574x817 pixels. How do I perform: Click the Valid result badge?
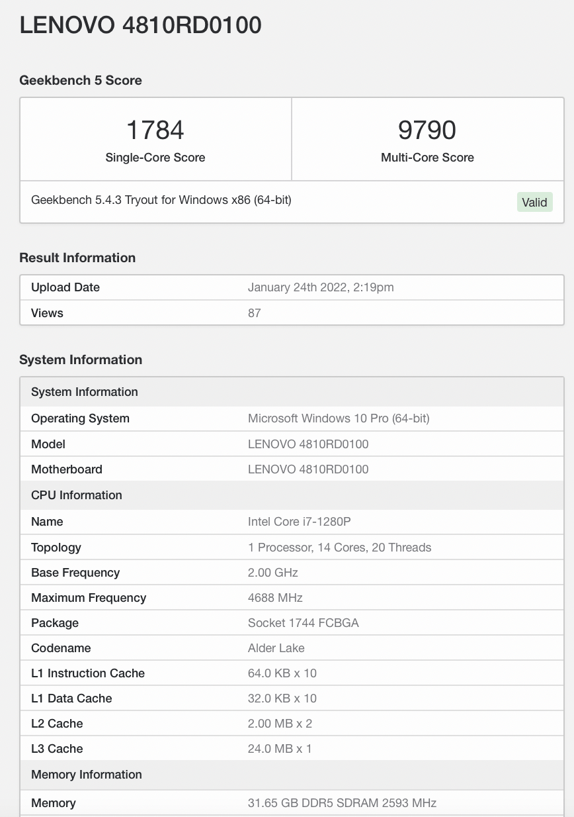click(534, 202)
